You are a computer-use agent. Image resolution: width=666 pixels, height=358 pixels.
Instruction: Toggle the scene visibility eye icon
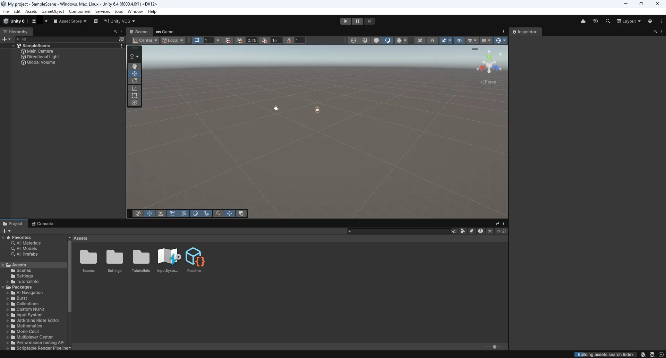click(459, 40)
